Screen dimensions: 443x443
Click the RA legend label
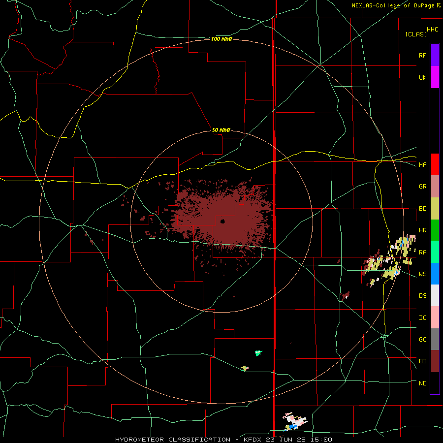[422, 252]
